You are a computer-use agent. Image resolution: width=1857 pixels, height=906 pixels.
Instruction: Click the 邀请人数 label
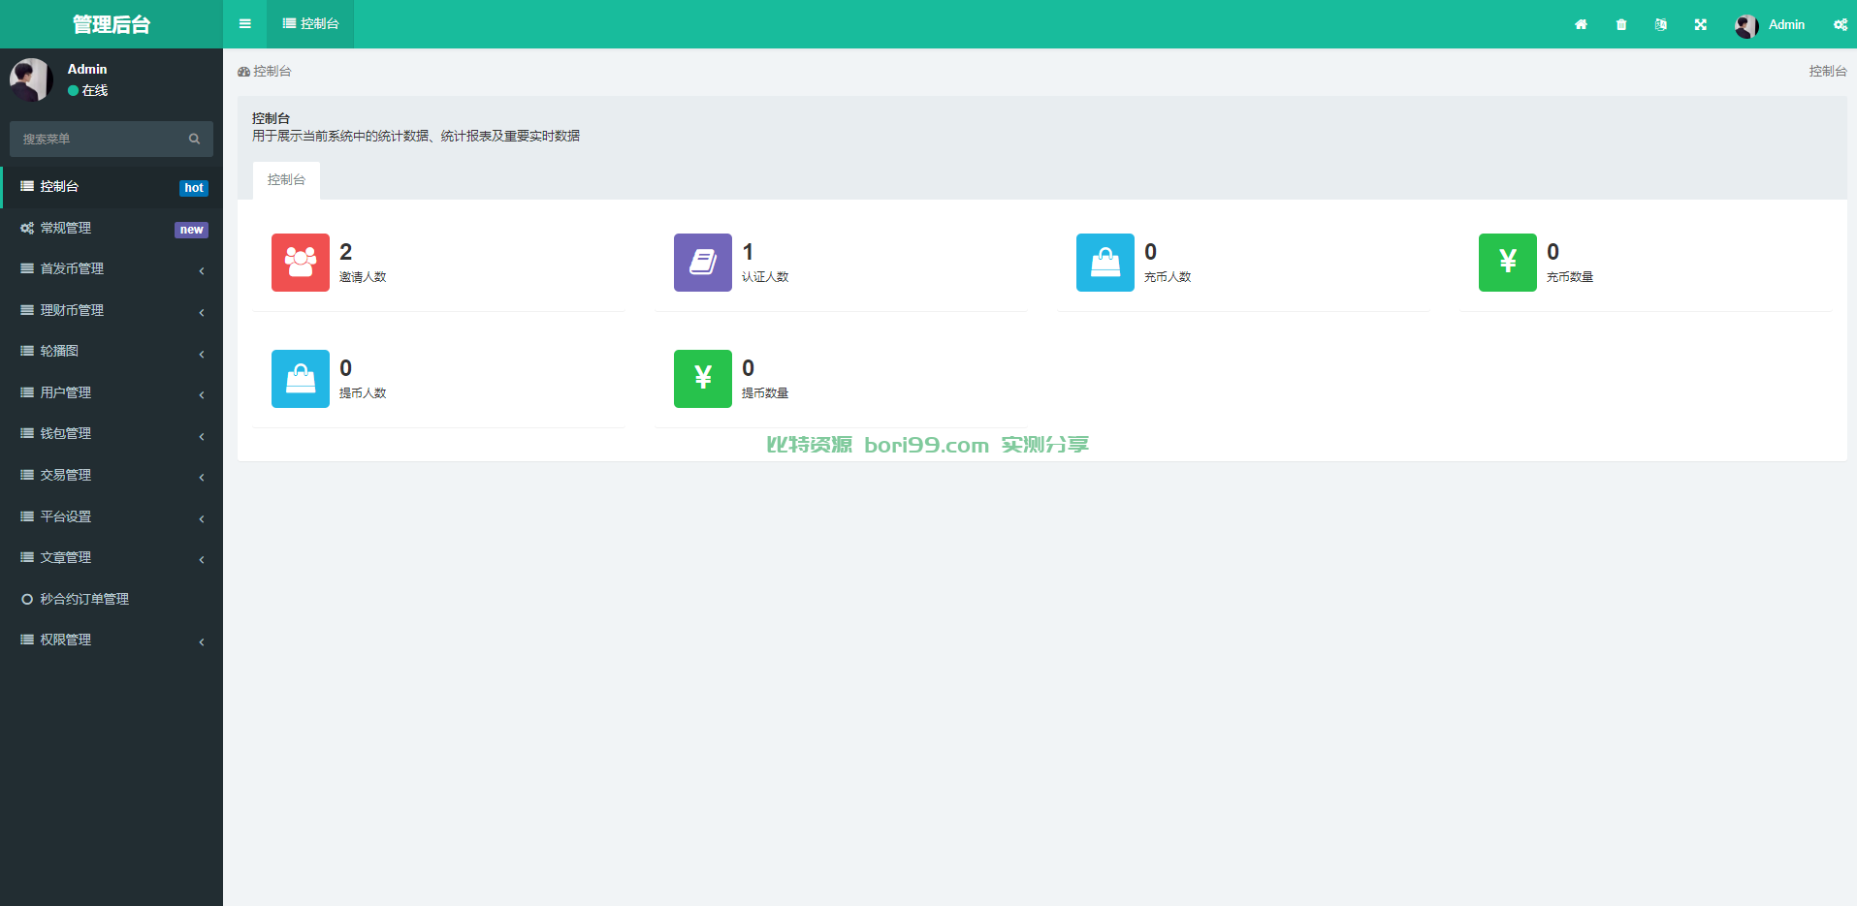click(363, 277)
